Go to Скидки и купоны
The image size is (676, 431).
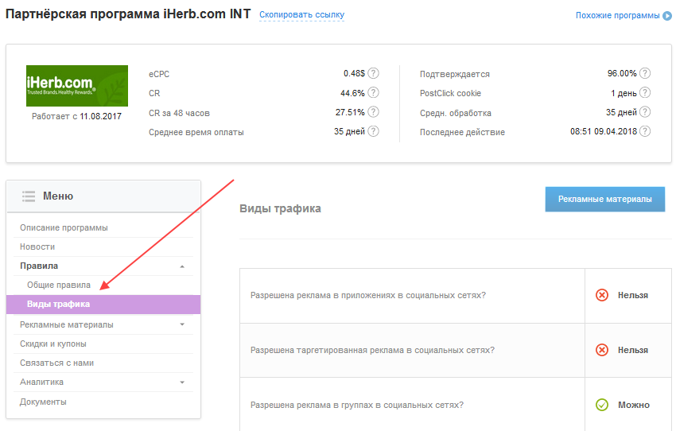click(x=53, y=344)
